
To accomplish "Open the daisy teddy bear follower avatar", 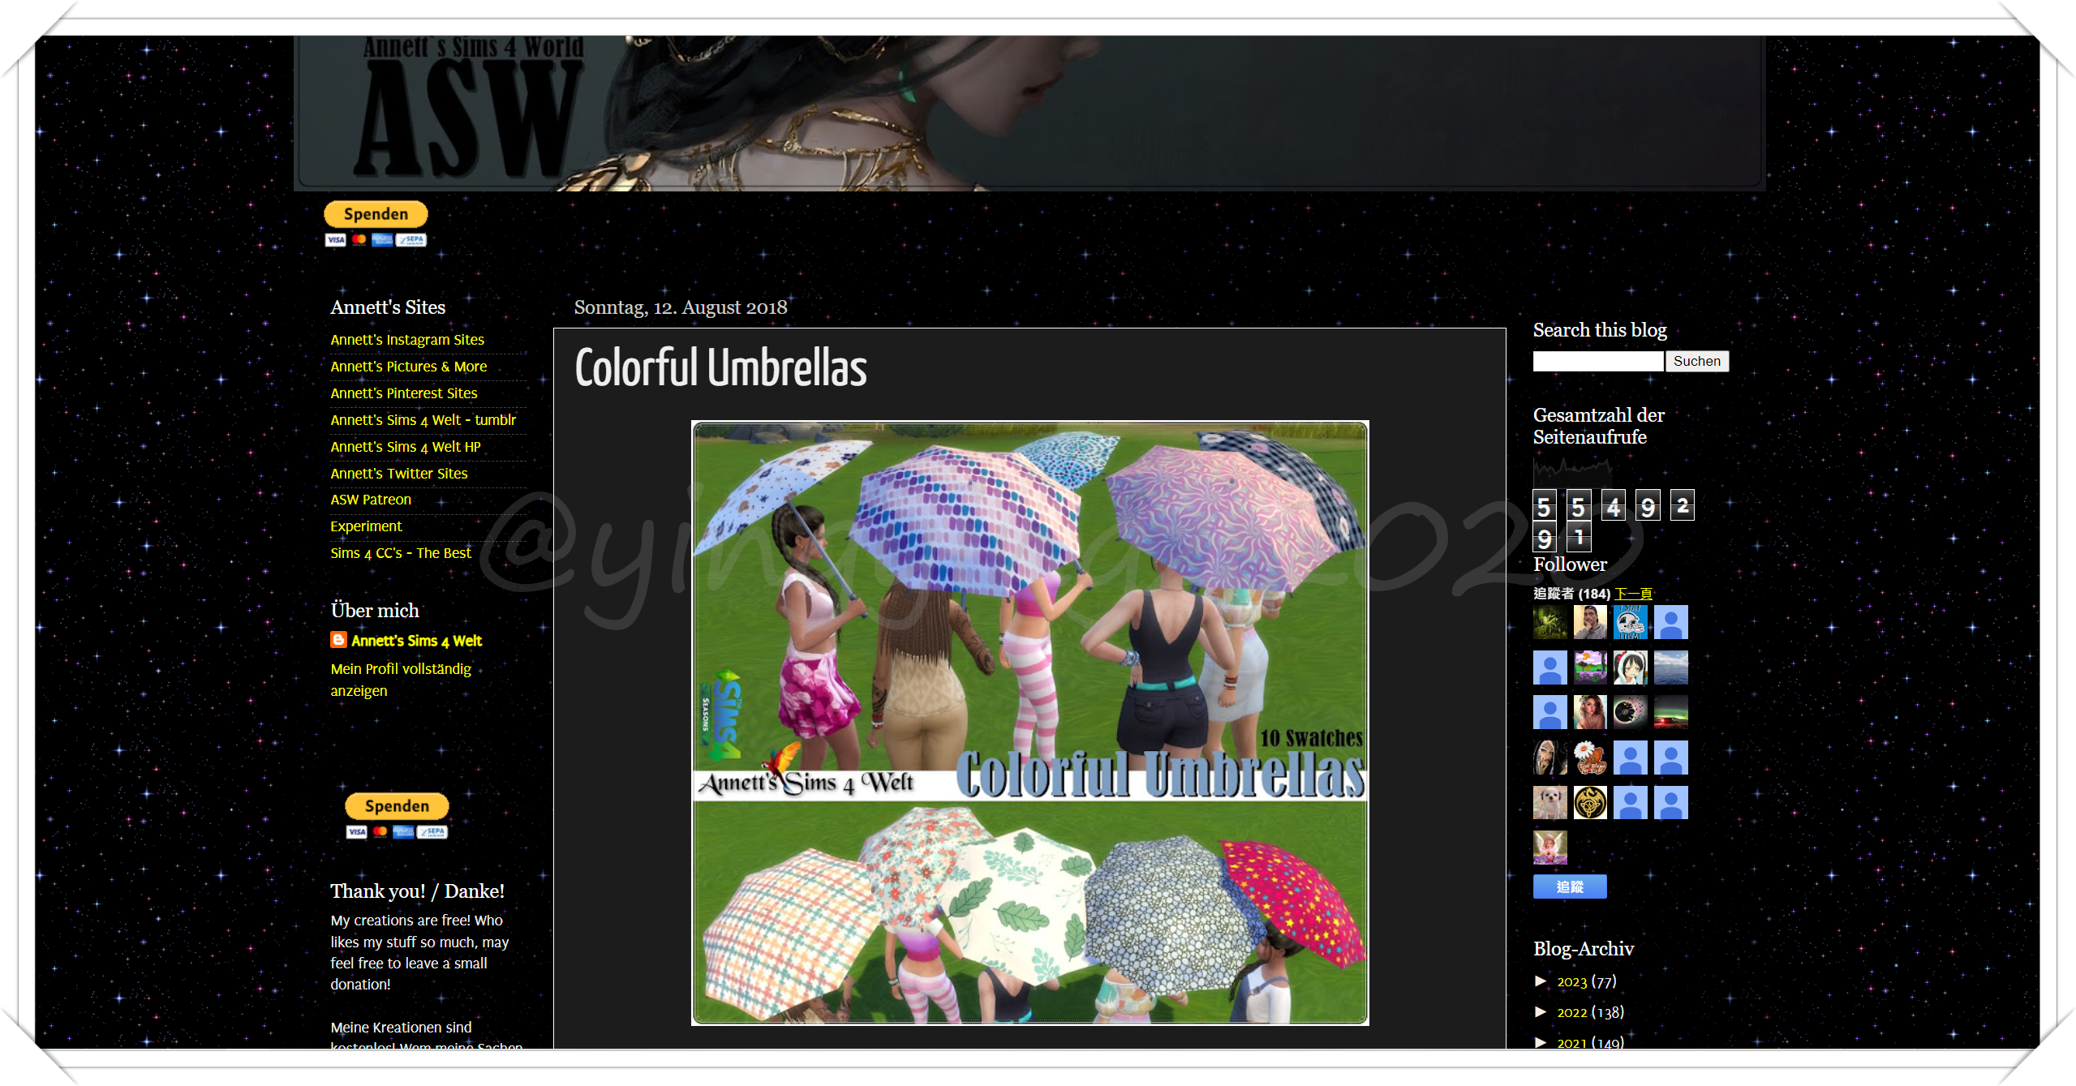I will (1590, 758).
